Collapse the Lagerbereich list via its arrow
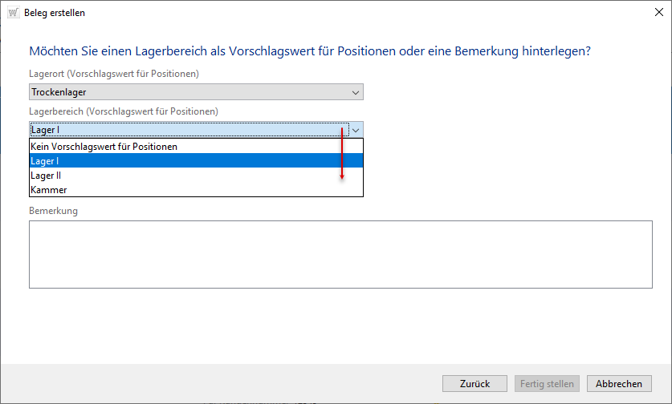 pyautogui.click(x=356, y=129)
